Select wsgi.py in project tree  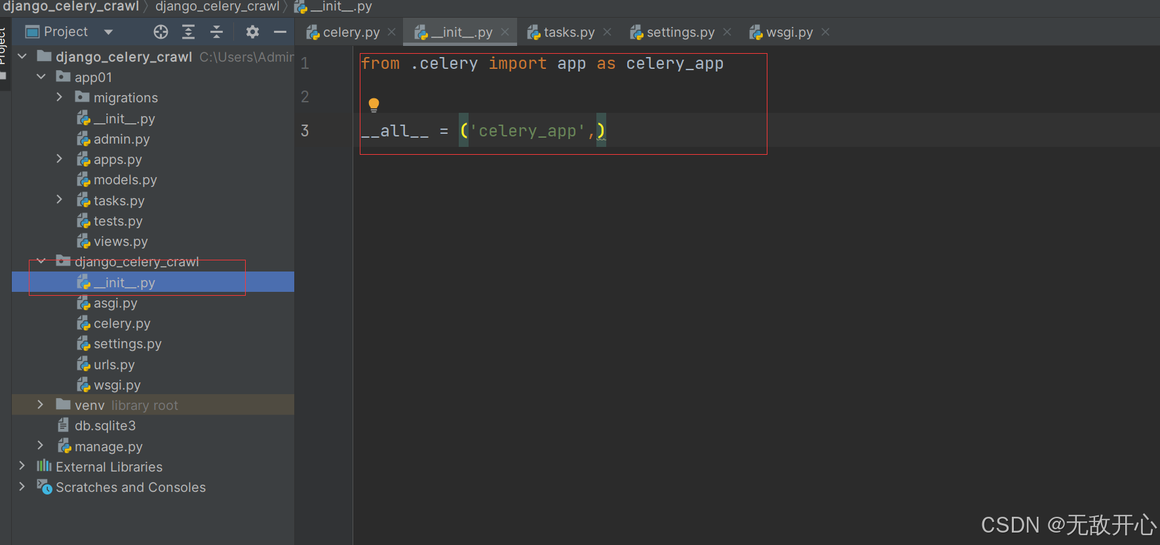(117, 385)
